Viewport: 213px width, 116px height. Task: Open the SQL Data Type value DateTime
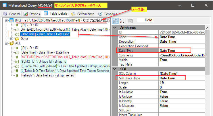pos(182,78)
